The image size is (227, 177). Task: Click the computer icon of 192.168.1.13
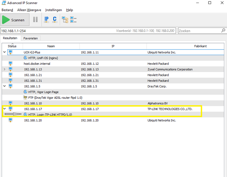(x=11, y=69)
